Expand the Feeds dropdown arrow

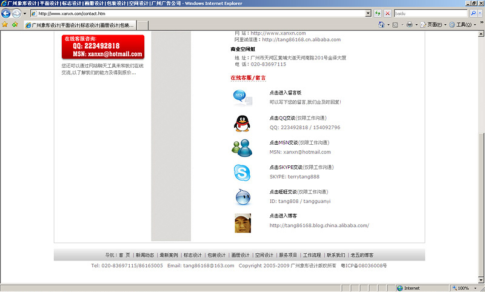pos(402,25)
